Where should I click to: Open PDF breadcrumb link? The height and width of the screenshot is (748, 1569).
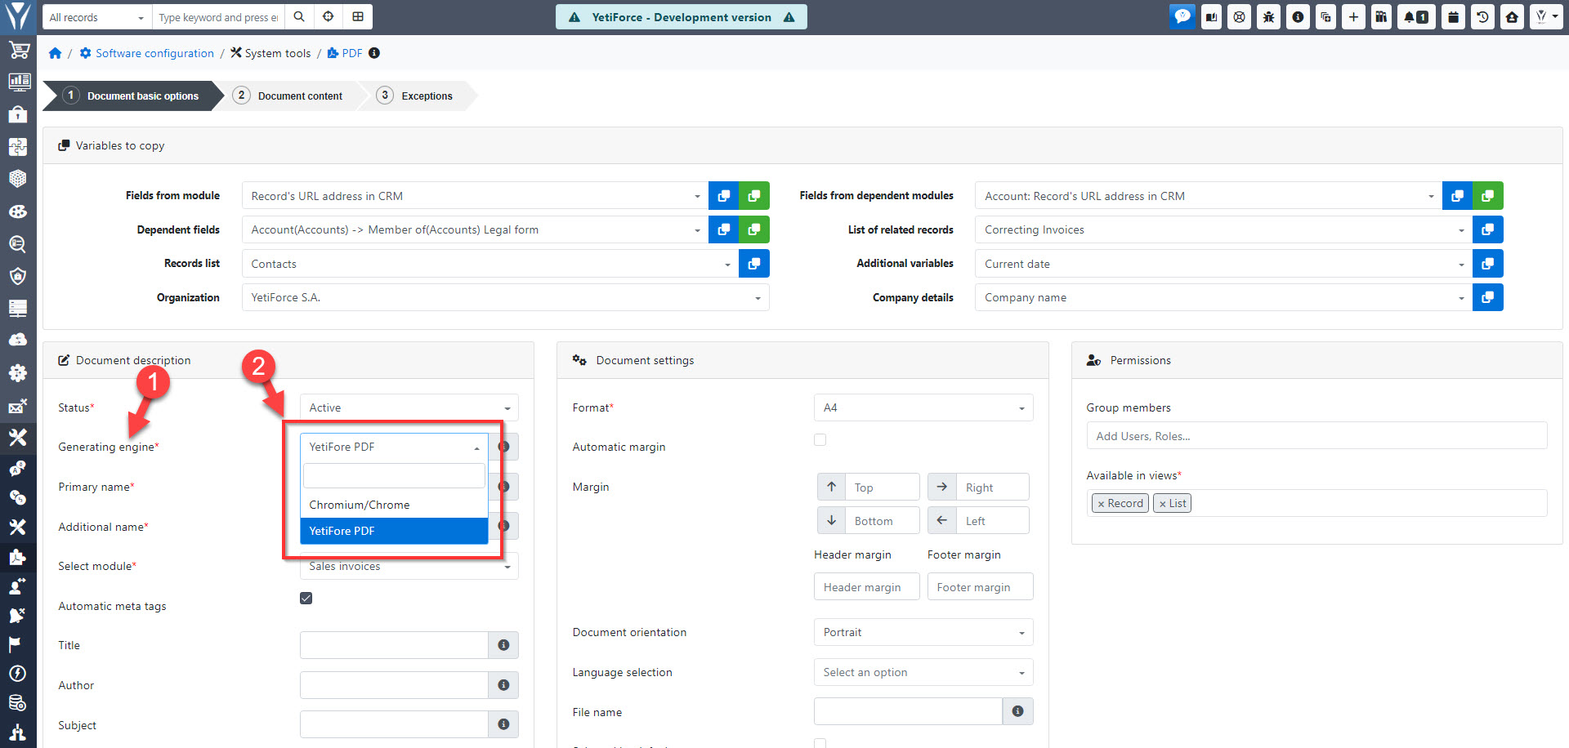coord(345,53)
